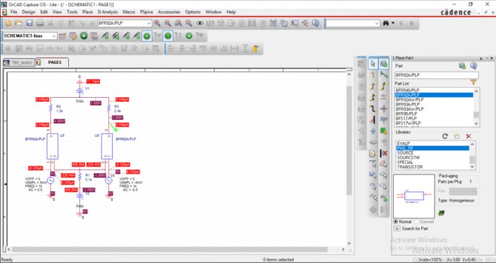This screenshot has height=263, width=496.
Task: Open the SI Analysis menu
Action: [x=107, y=12]
